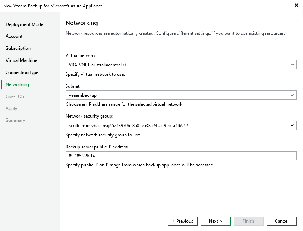Proceed with the Next button
Image resolution: width=303 pixels, height=231 pixels.
pos(216,221)
